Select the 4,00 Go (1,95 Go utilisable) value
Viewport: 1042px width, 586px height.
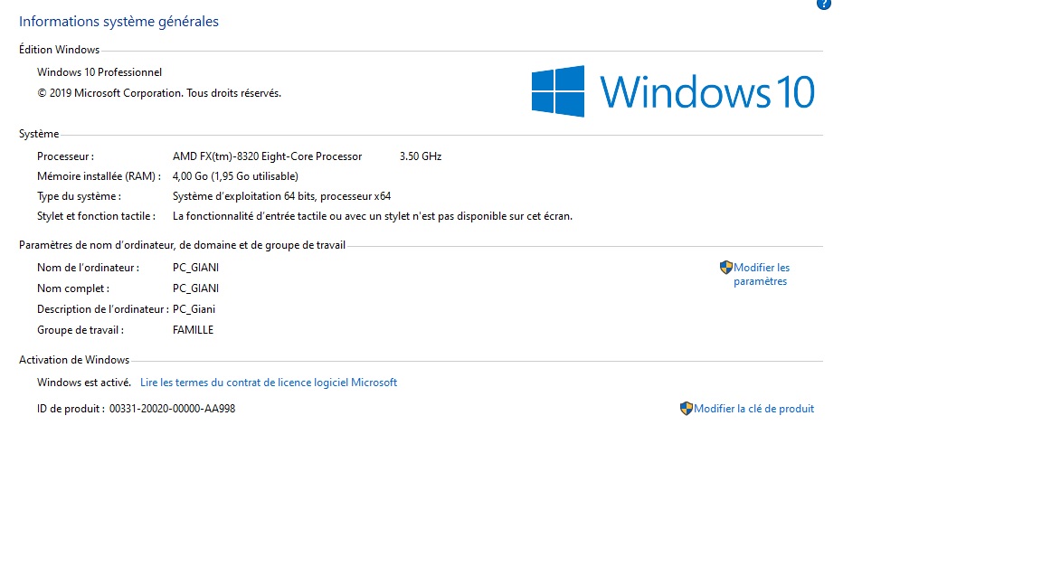pos(235,176)
